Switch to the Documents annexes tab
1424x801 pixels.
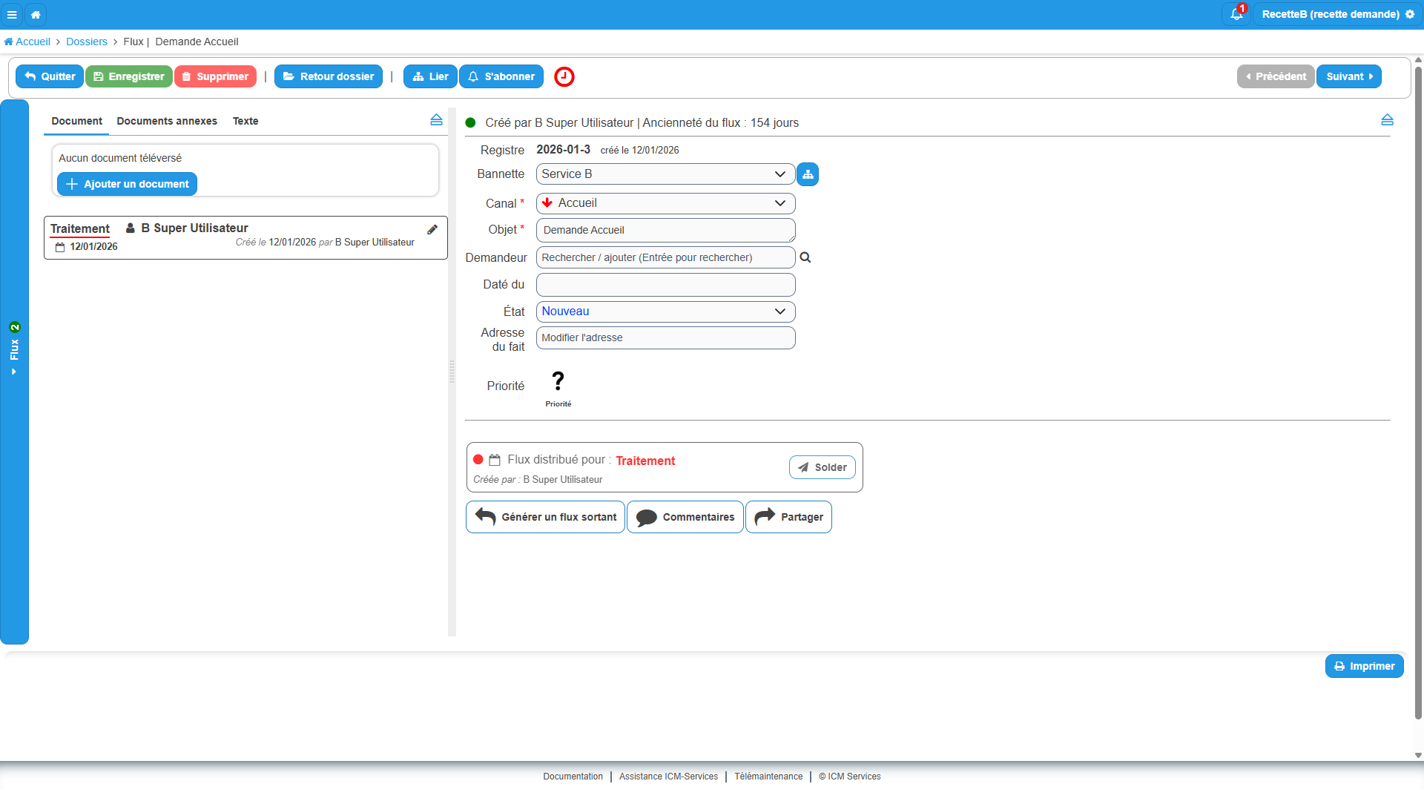pyautogui.click(x=167, y=121)
